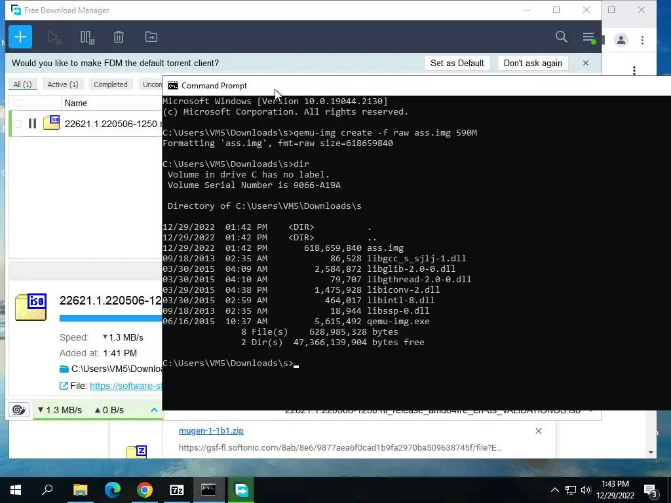Image resolution: width=671 pixels, height=503 pixels.
Task: Toggle snail mode speed limiter
Action: point(19,410)
